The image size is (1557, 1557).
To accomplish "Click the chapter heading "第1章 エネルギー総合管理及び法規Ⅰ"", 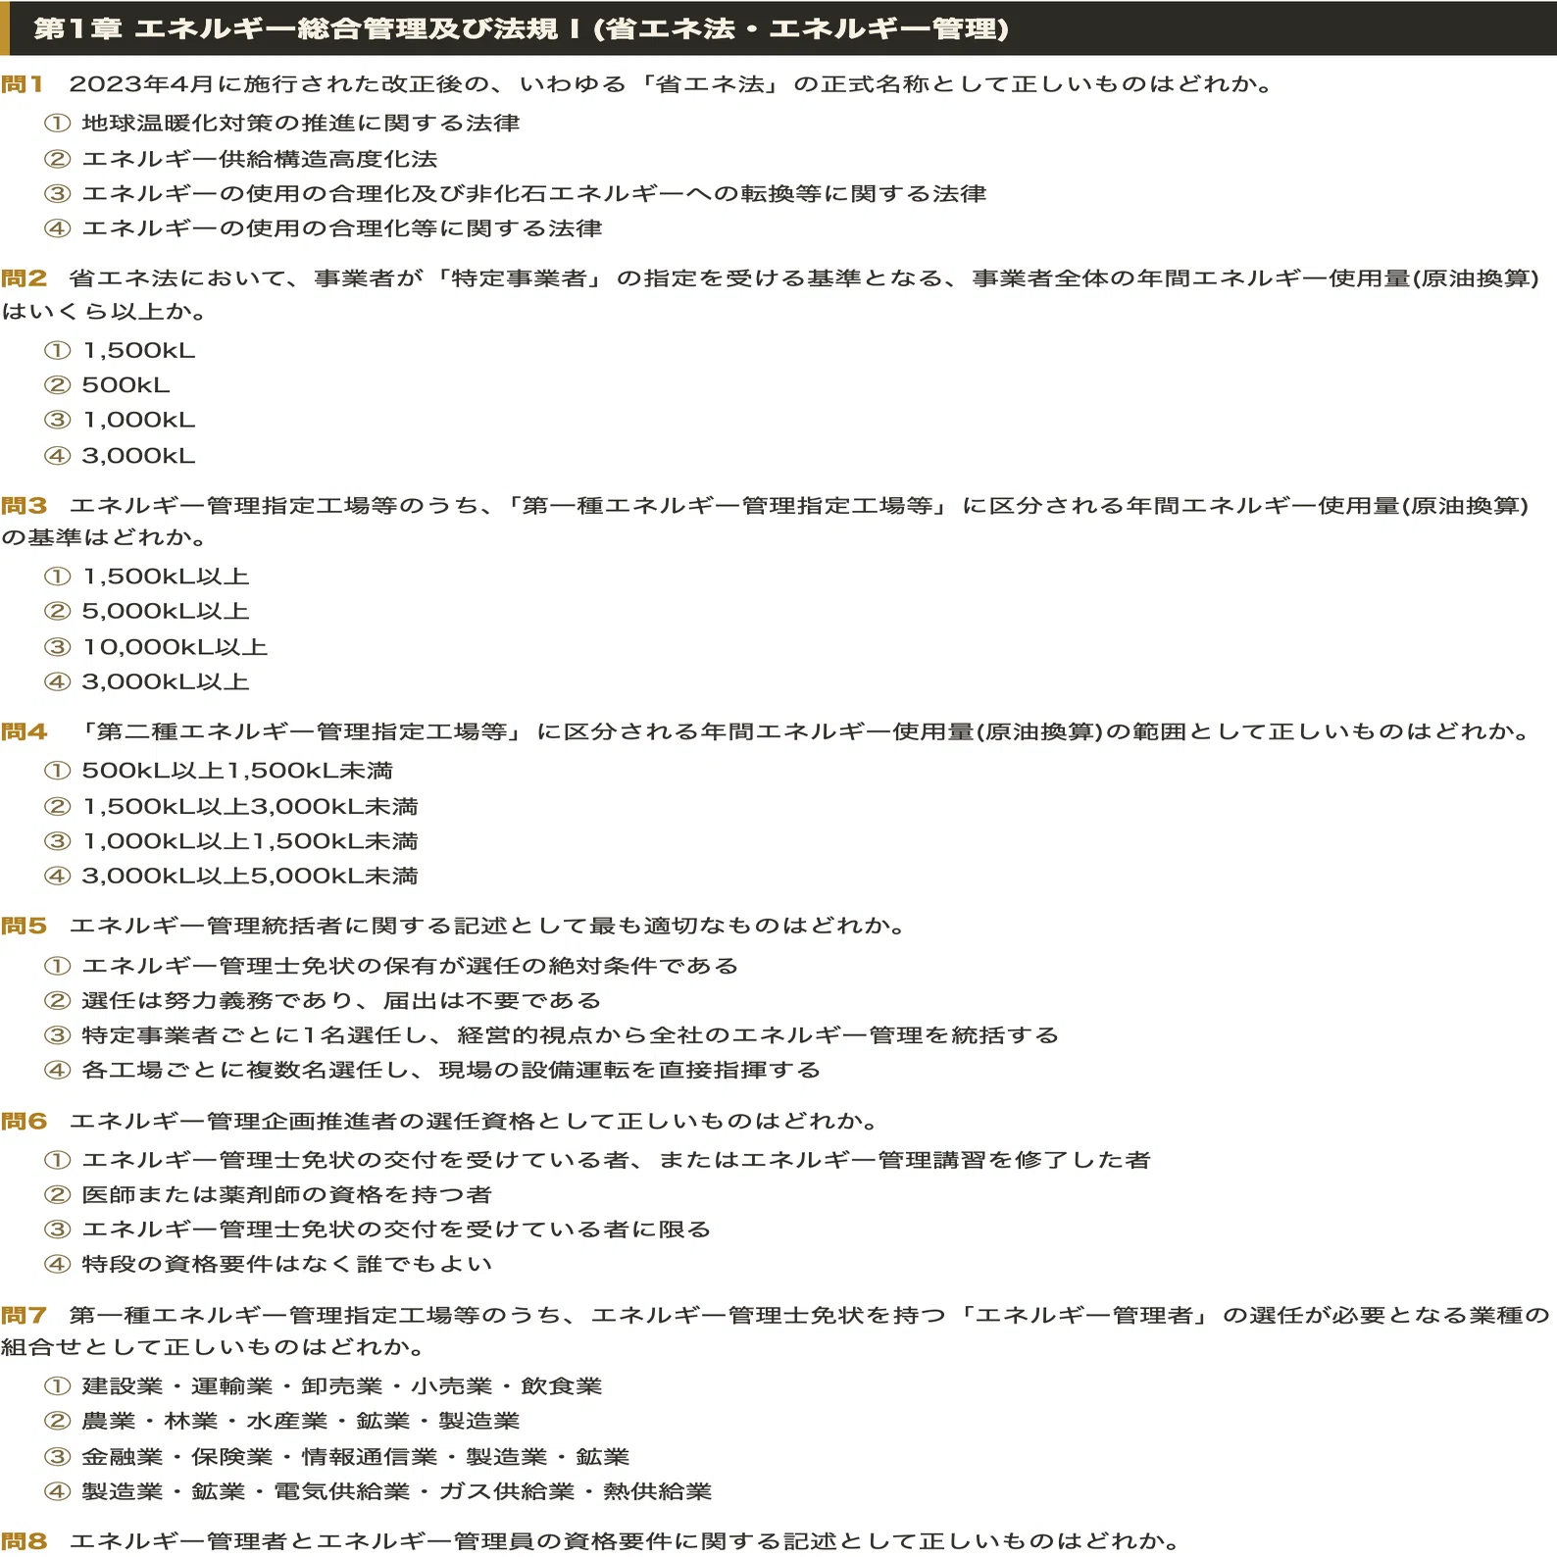I will pos(522,28).
